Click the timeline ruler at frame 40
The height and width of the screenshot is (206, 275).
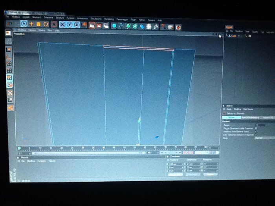104,148
